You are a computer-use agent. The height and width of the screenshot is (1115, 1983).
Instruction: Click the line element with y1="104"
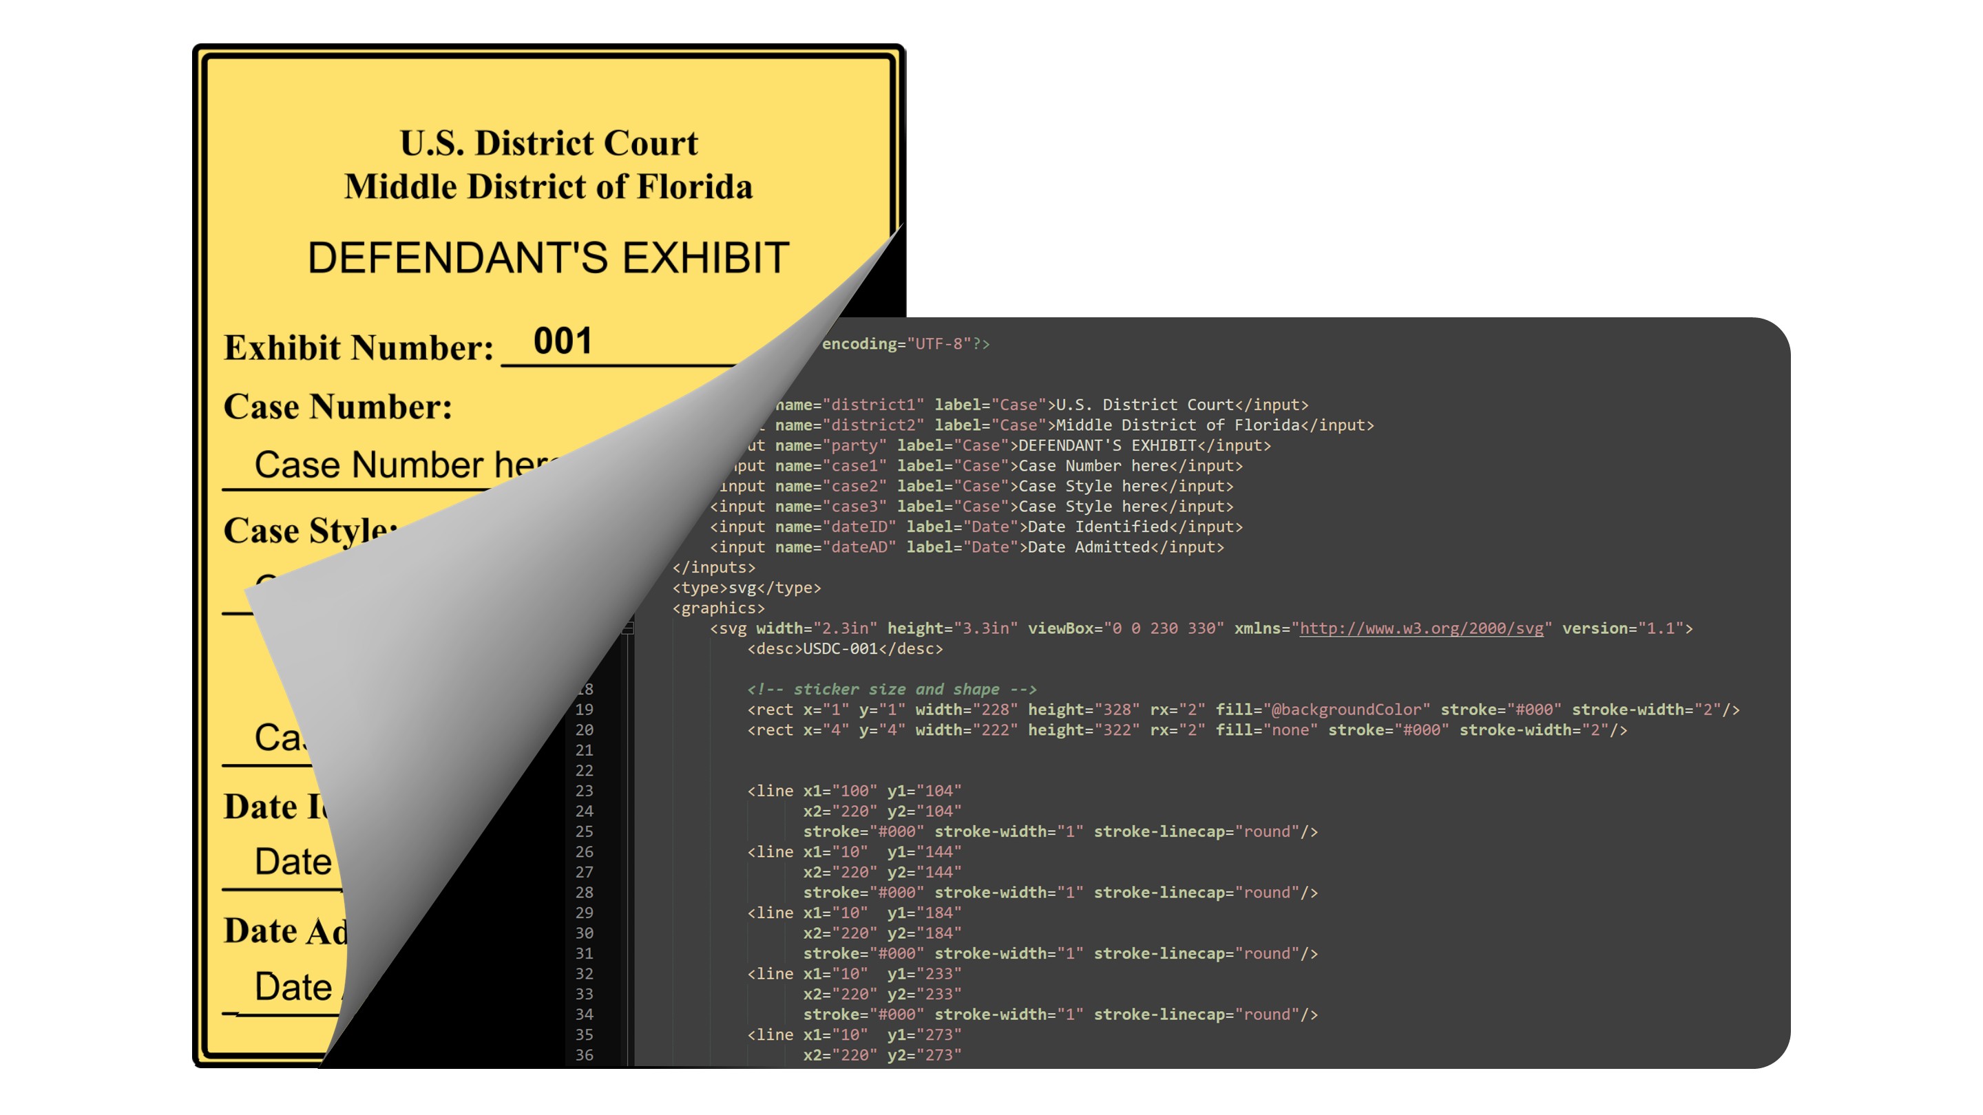854,791
